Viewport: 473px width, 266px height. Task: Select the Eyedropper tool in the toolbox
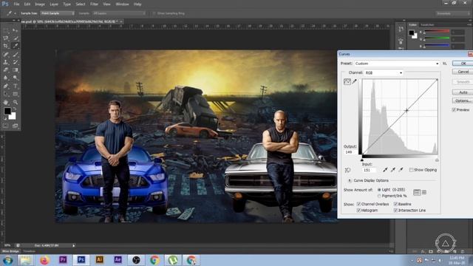click(x=16, y=46)
